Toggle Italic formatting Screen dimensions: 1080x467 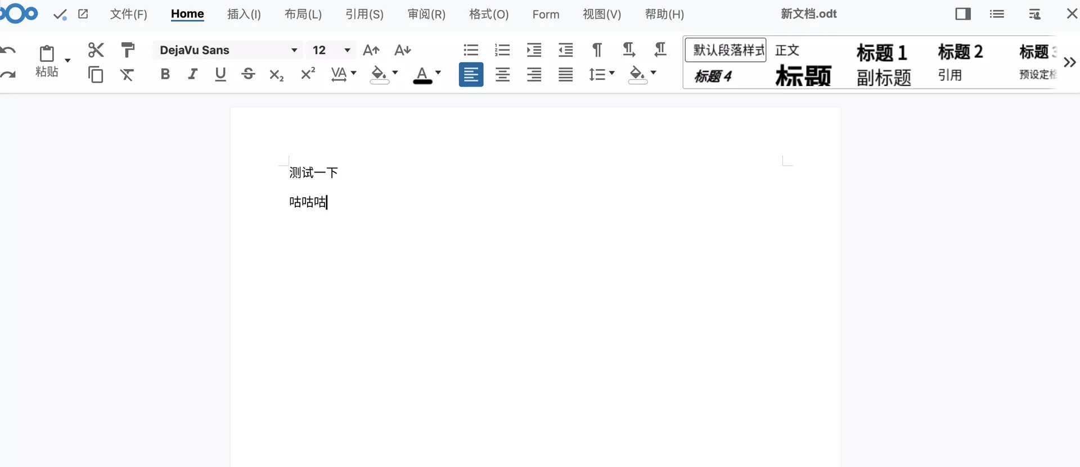coord(192,74)
